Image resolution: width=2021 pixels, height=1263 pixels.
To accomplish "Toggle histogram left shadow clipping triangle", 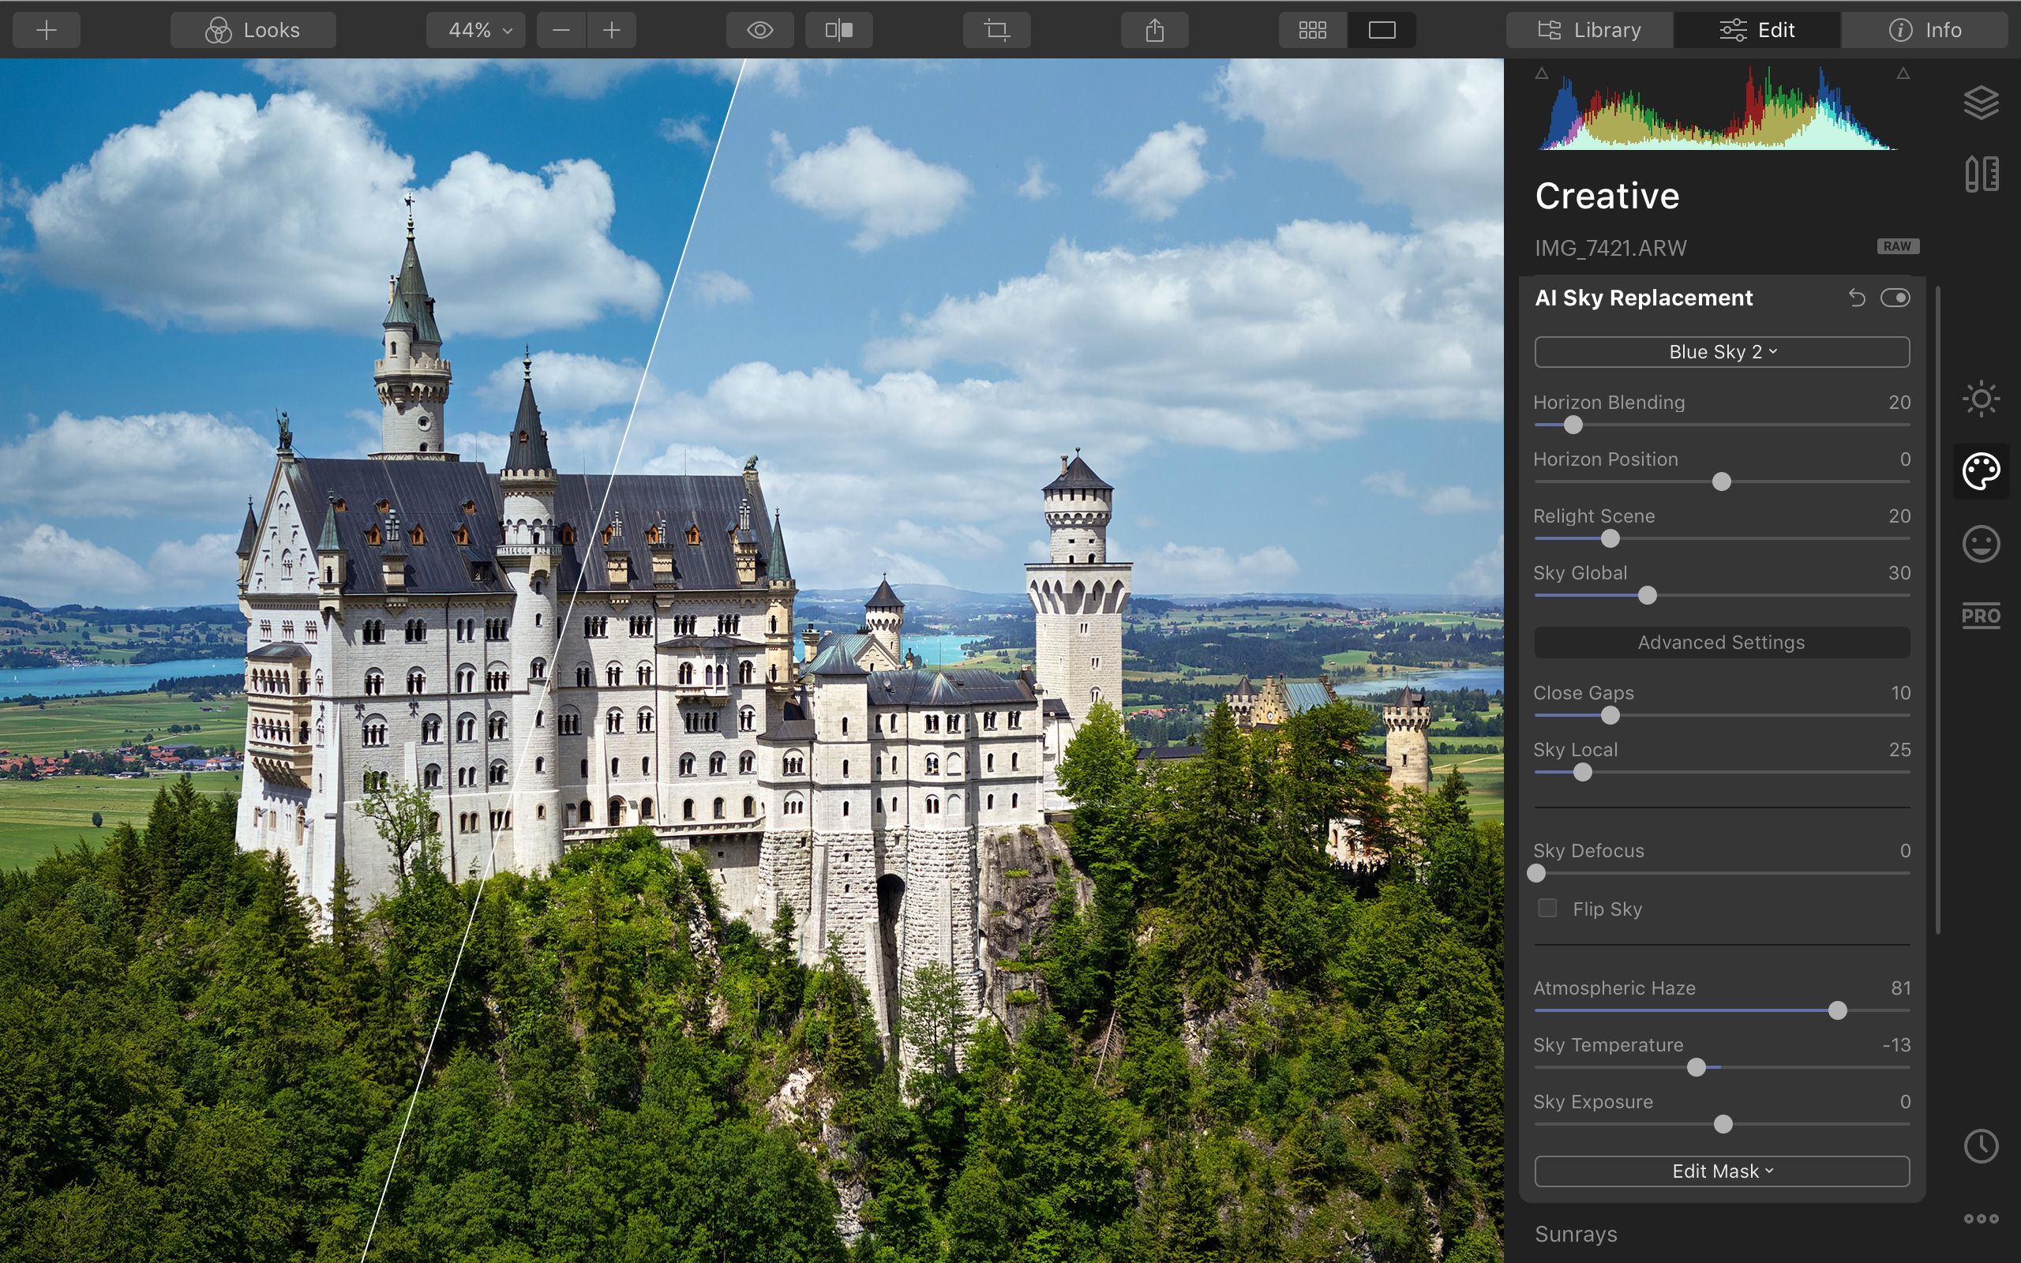I will point(1543,73).
